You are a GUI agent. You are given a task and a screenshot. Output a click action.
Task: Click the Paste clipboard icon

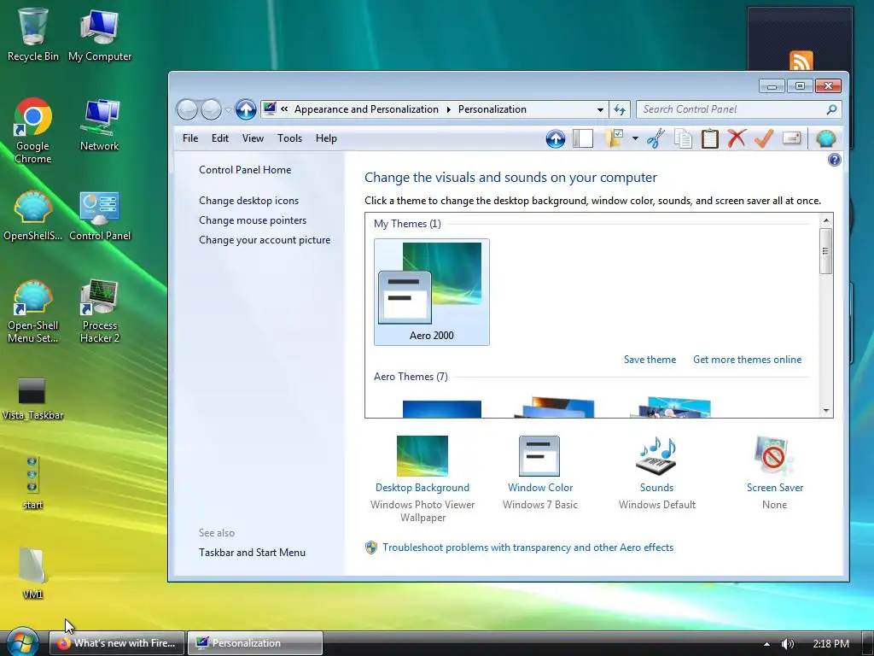pos(709,138)
